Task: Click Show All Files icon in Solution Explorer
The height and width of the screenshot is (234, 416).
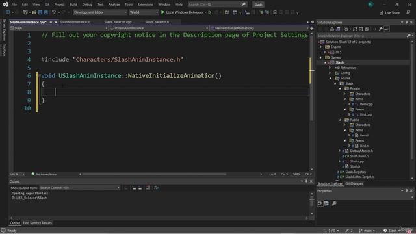Action: 367,29
